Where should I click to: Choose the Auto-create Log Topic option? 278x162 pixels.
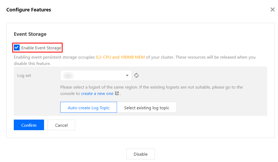(89, 108)
